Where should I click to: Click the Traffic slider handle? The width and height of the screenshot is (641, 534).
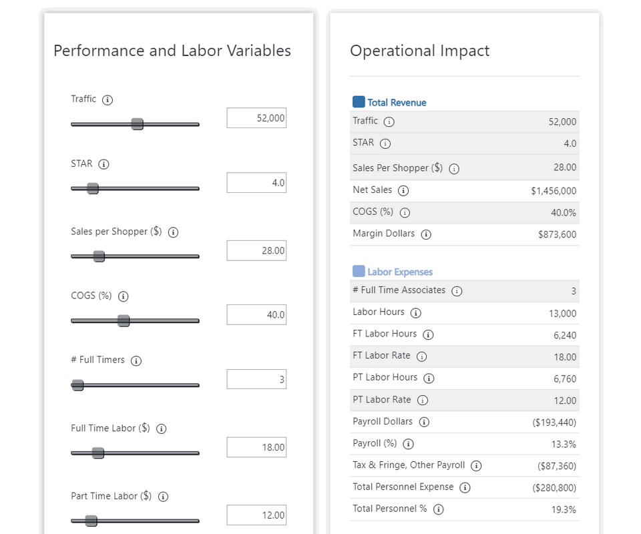click(x=137, y=124)
